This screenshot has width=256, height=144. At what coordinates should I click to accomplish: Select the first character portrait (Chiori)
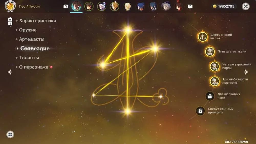[x=76, y=6]
